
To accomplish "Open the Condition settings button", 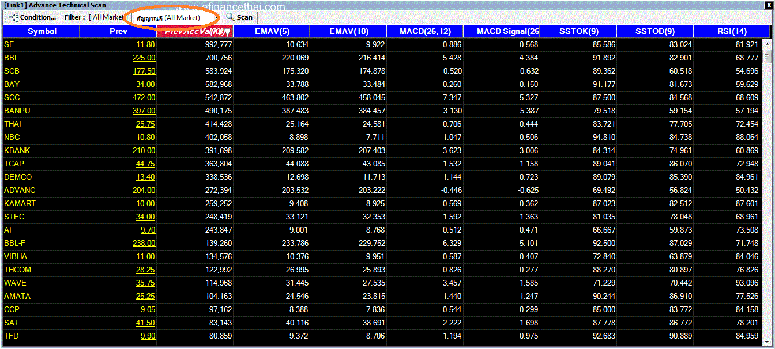I will (33, 17).
